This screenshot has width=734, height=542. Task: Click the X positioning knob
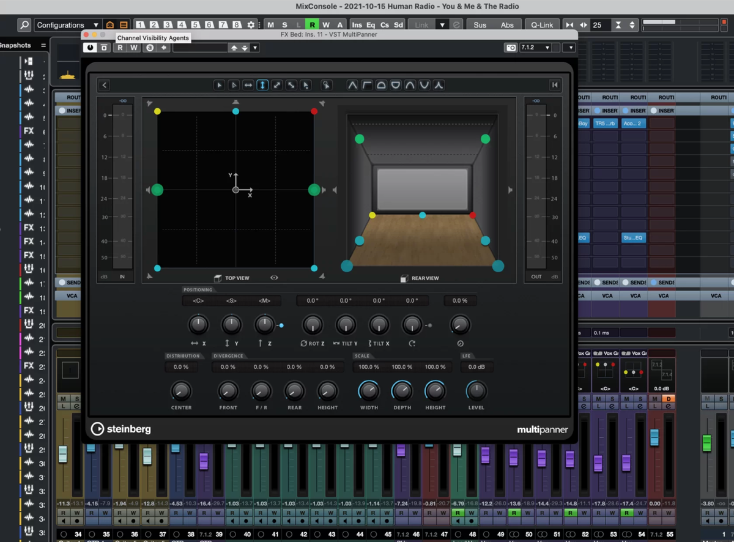tap(198, 325)
